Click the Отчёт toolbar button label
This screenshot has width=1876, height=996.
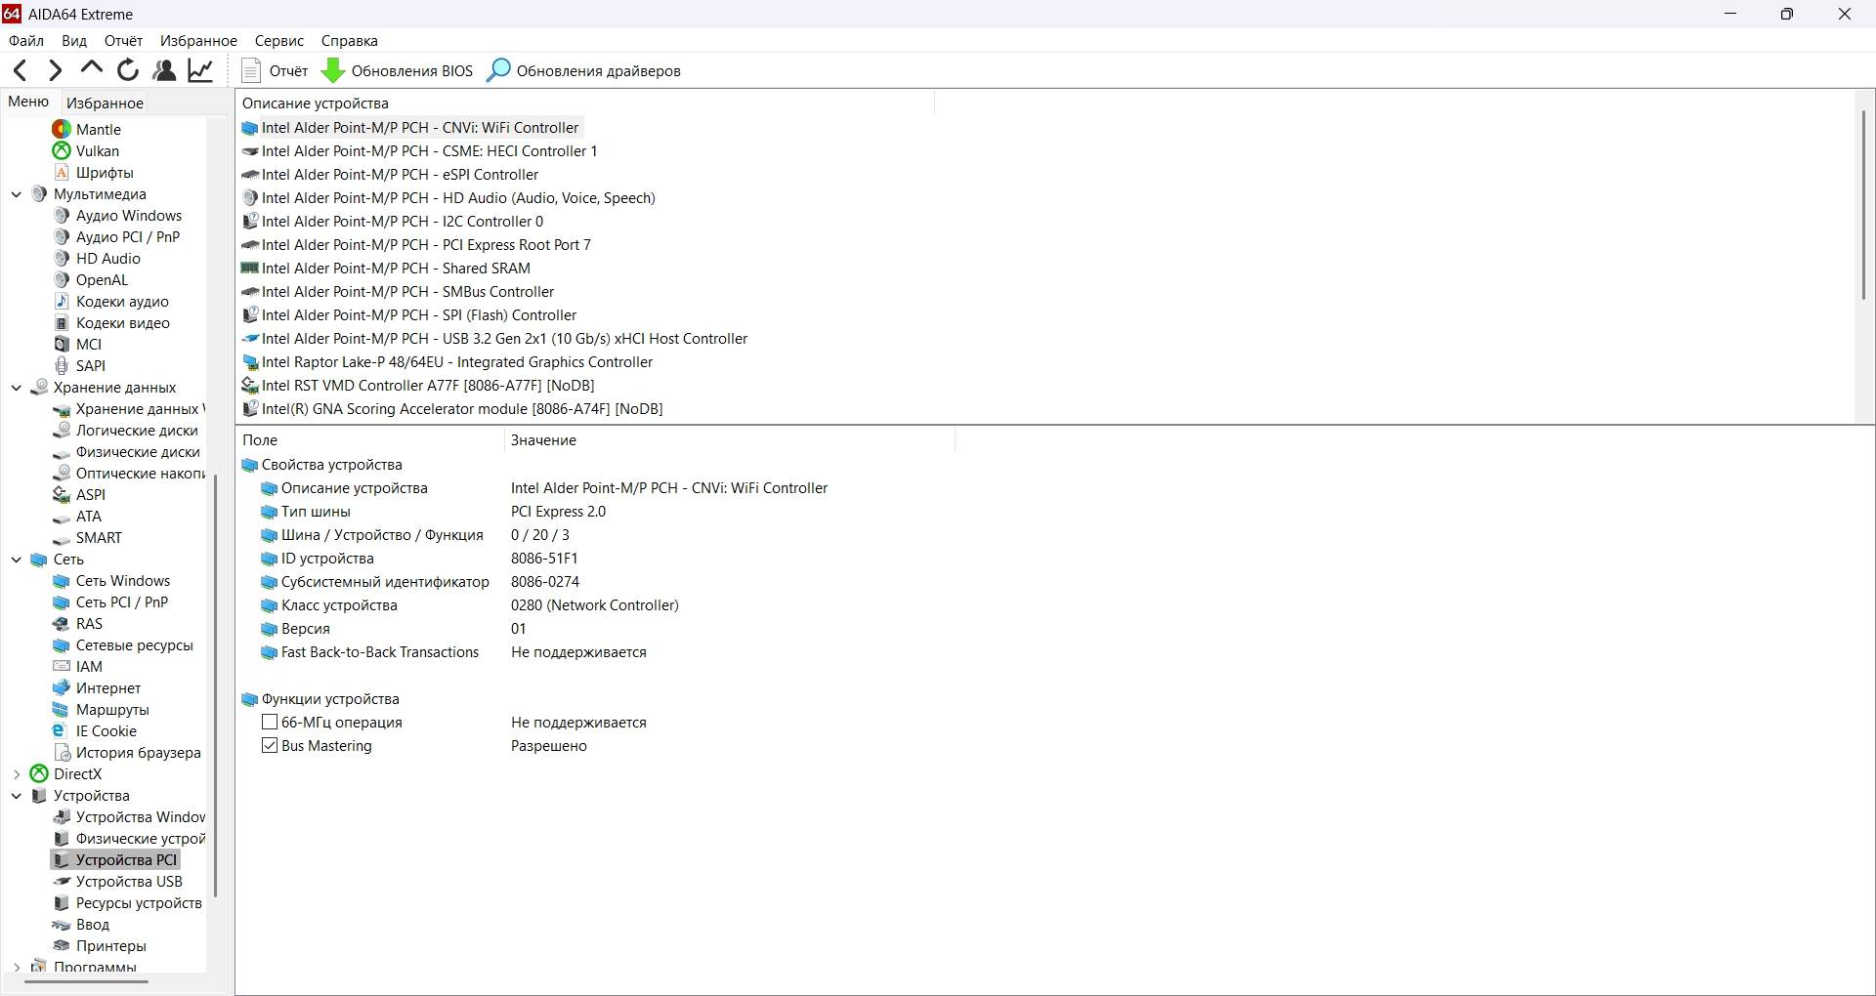288,71
